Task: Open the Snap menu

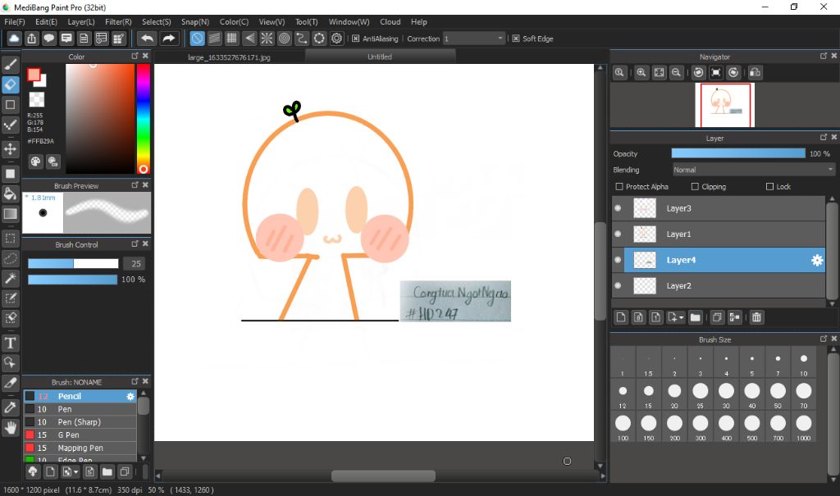Action: pos(195,22)
